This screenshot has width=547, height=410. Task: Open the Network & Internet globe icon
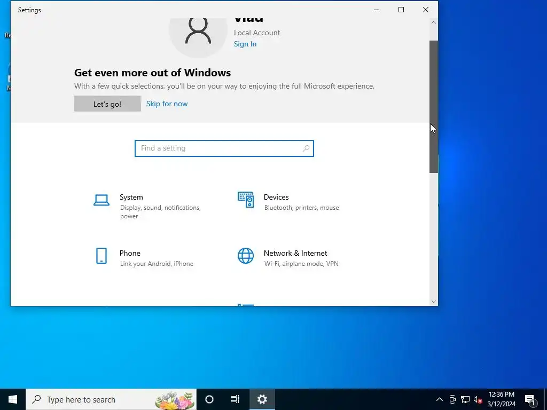[x=246, y=256]
